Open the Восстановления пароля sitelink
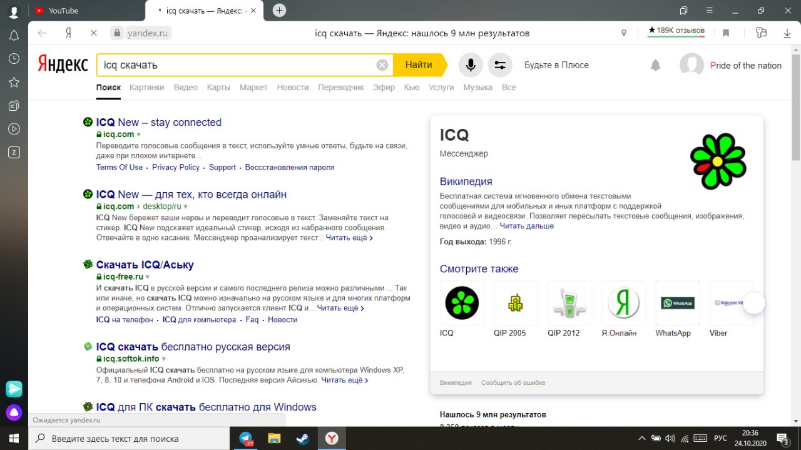The width and height of the screenshot is (801, 450). click(290, 167)
